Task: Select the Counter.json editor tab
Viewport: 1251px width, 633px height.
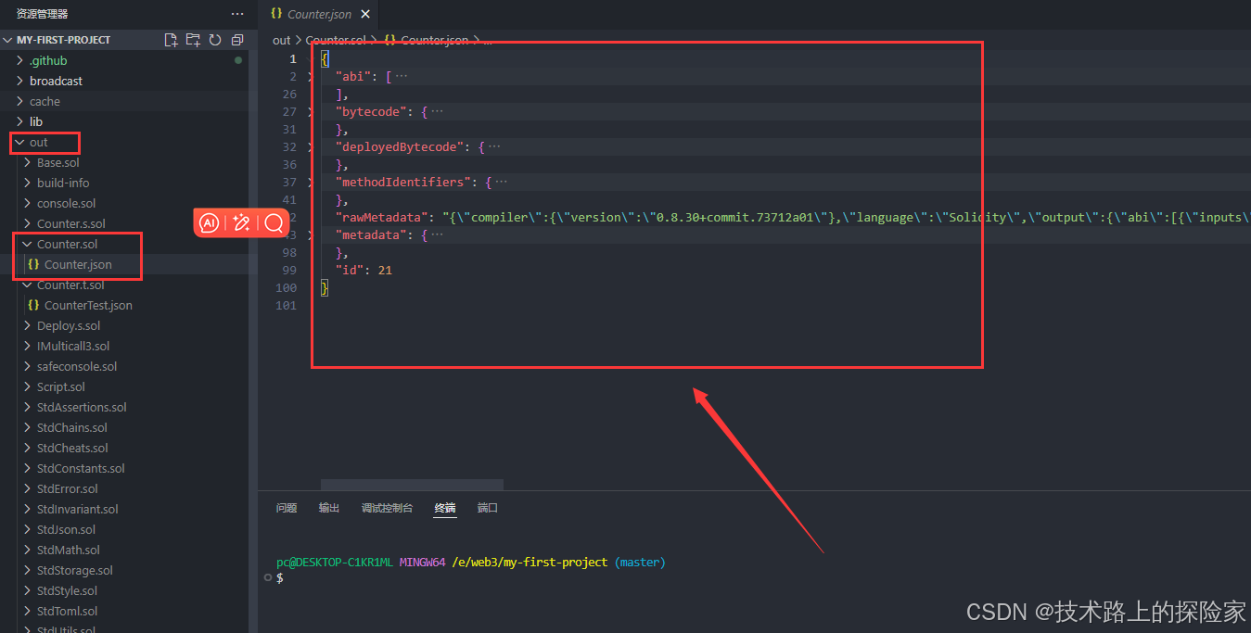Action: [319, 14]
